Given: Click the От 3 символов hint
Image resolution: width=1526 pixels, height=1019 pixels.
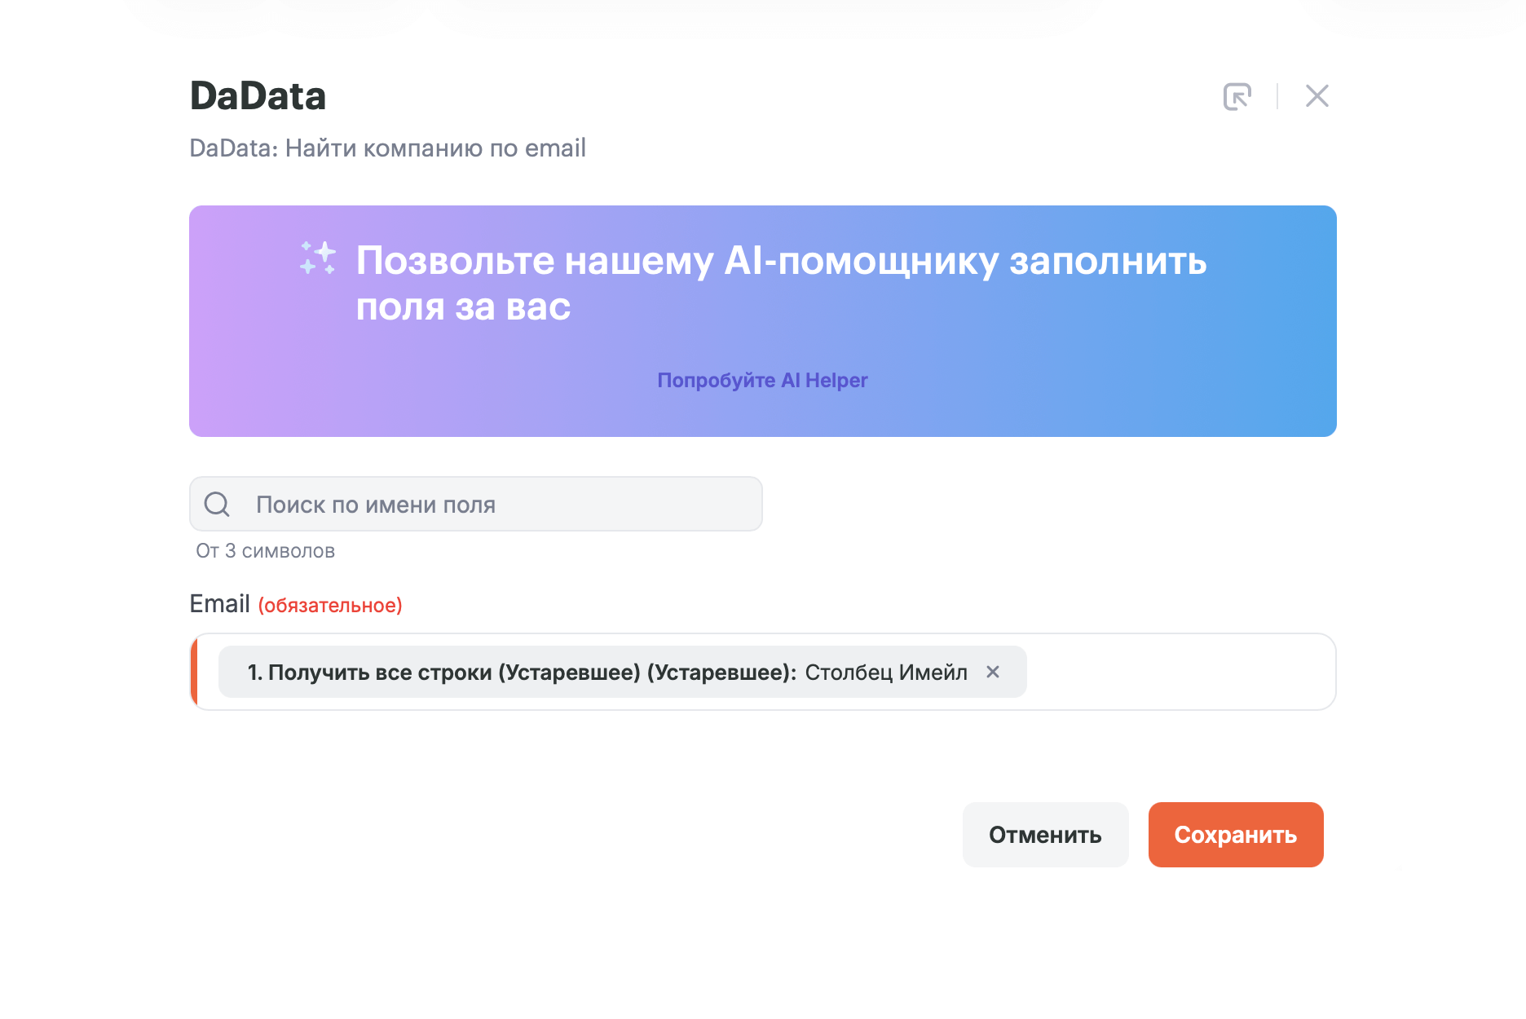Looking at the screenshot, I should coord(265,551).
